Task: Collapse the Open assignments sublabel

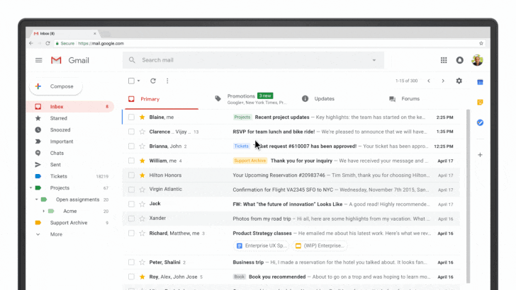Action: (37, 199)
